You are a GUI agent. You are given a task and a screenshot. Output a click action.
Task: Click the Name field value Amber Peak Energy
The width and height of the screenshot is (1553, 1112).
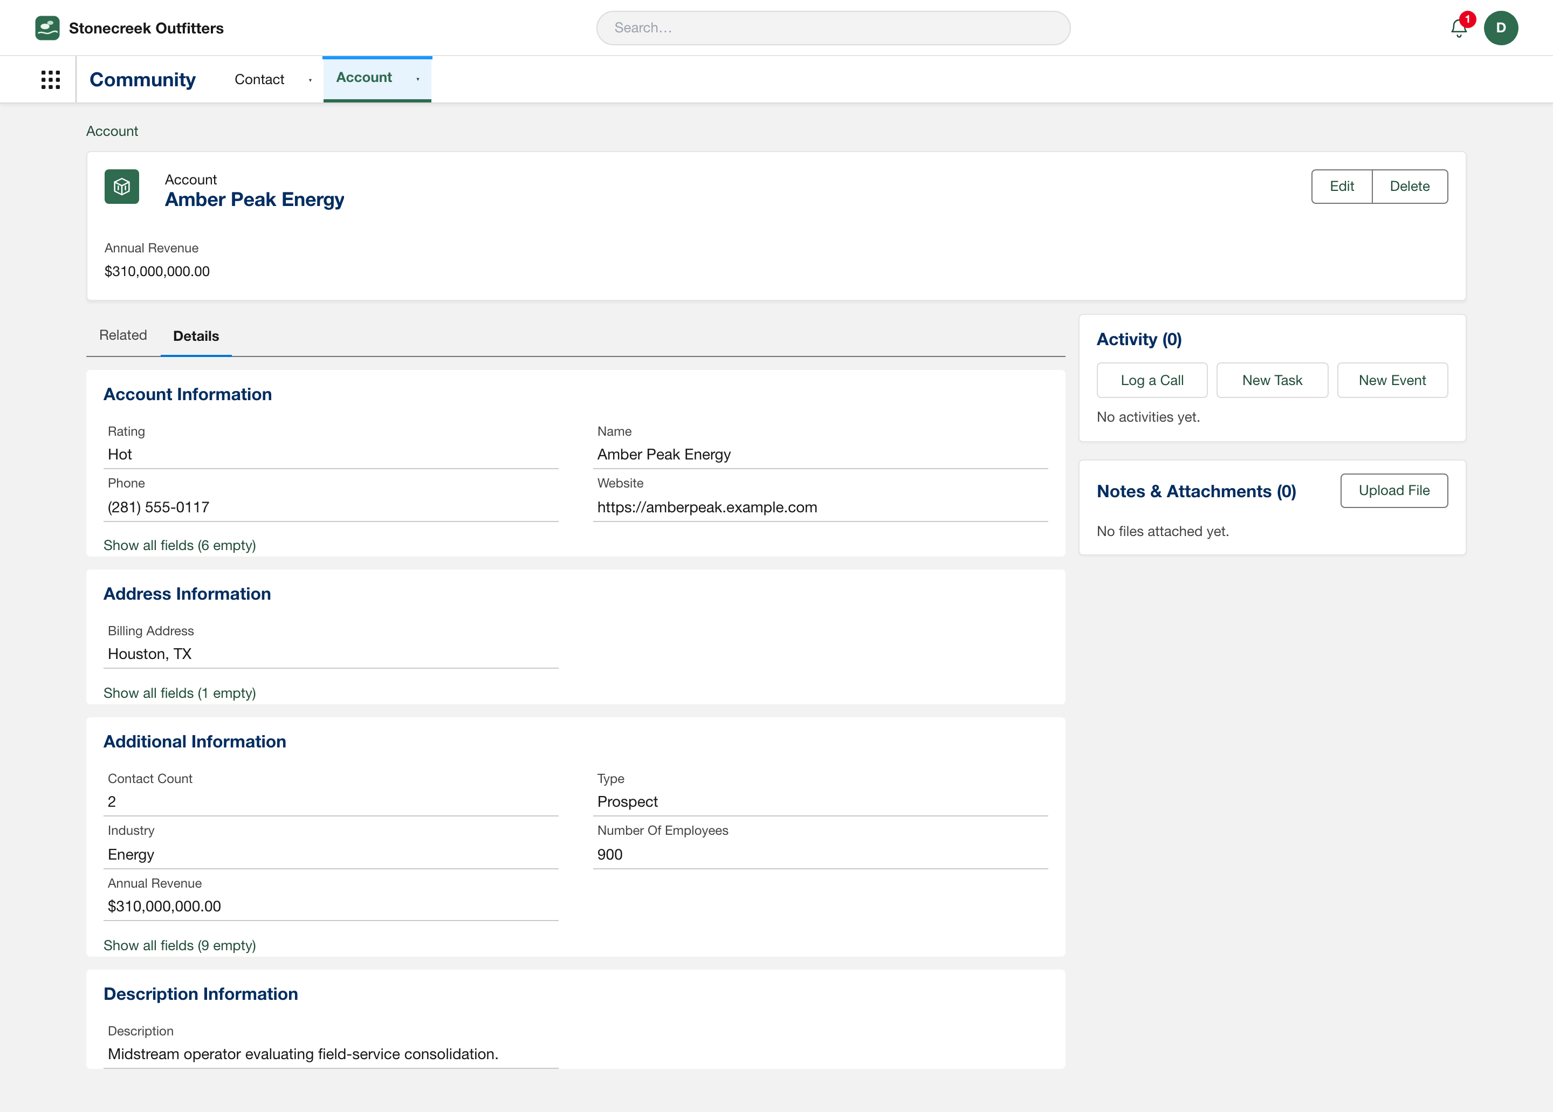click(663, 455)
